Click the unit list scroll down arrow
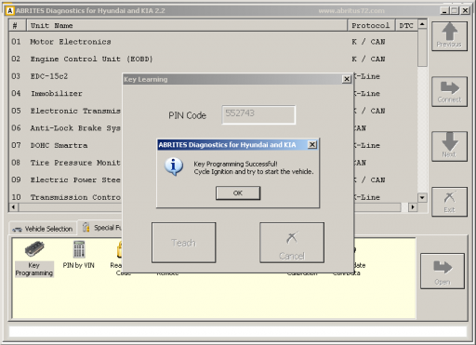 coord(422,197)
